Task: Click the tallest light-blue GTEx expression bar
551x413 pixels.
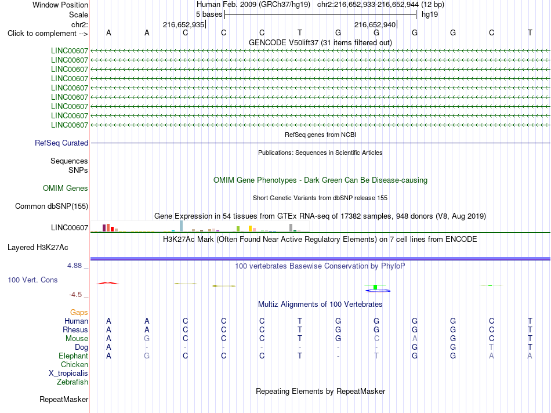Action: click(x=181, y=226)
